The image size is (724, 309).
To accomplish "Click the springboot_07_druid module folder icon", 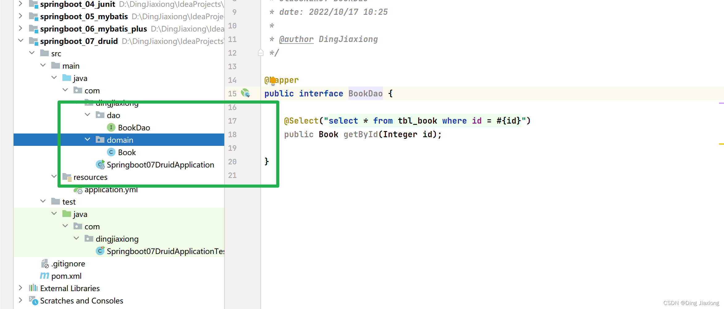I will [x=33, y=41].
